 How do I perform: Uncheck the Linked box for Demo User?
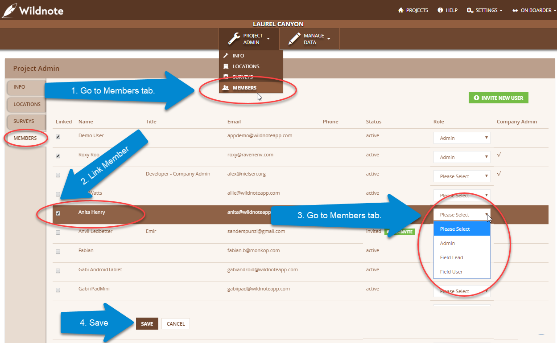[58, 137]
